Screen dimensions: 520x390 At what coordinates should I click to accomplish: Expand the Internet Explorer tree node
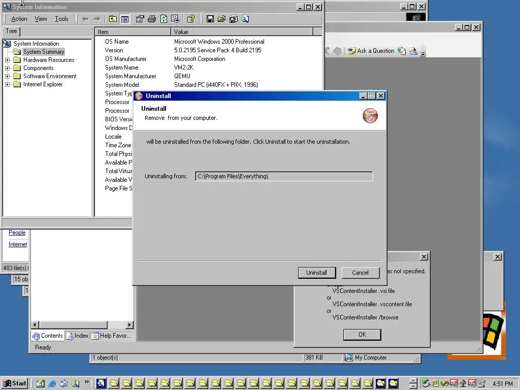coord(7,85)
